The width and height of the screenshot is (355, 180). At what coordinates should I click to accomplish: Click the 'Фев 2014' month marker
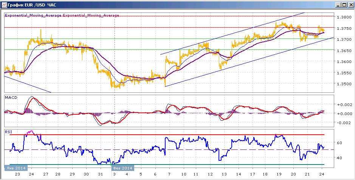tap(122, 168)
